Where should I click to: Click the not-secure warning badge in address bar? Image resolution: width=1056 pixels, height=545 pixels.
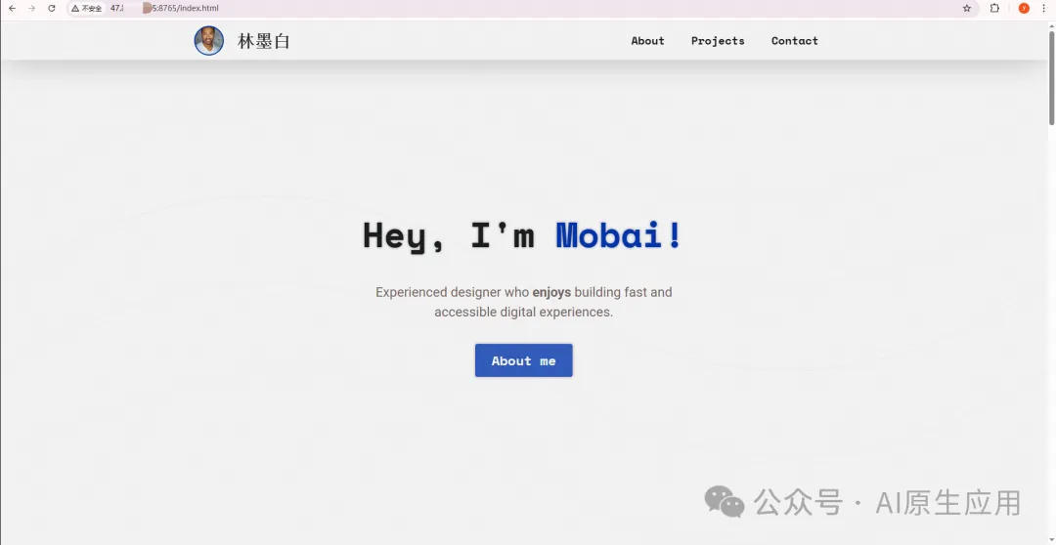point(87,9)
